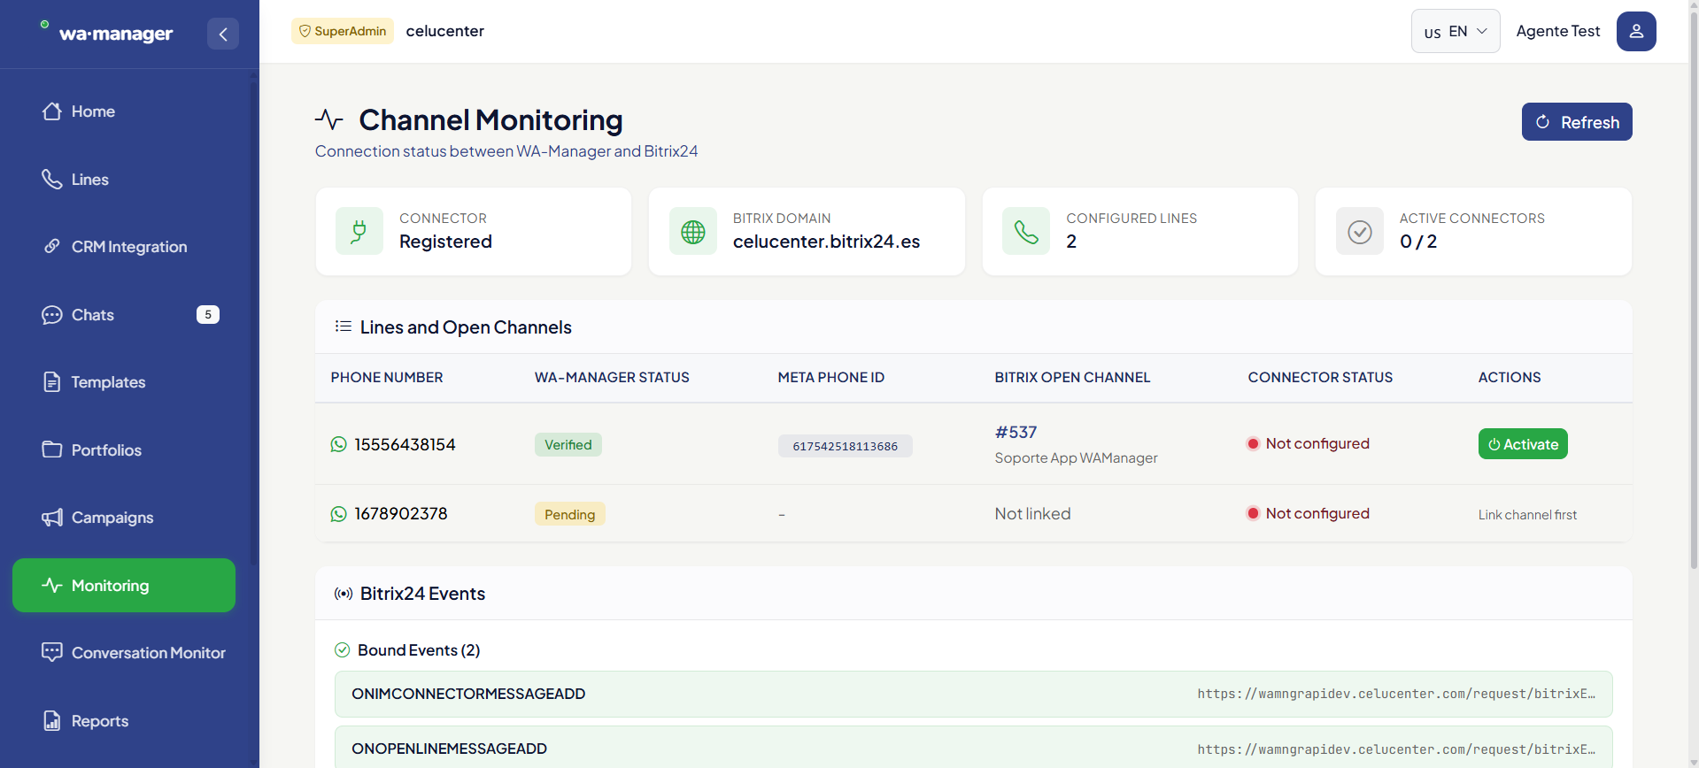1699x768 pixels.
Task: Click Soporte App WAManager channel name
Action: click(x=1076, y=457)
